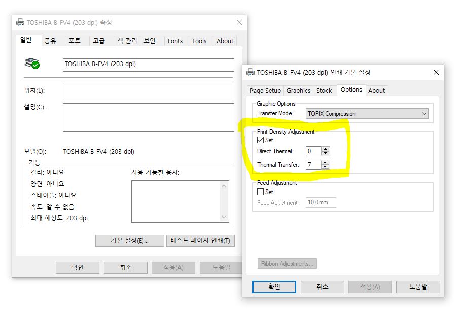469x317 pixels.
Task: Click the printer icon in the 속성 title bar
Action: pos(21,22)
